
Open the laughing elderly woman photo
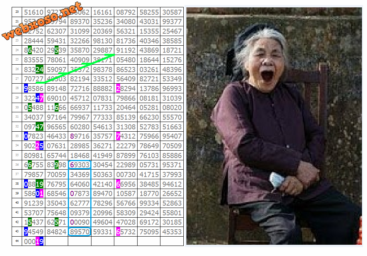pyautogui.click(x=274, y=126)
